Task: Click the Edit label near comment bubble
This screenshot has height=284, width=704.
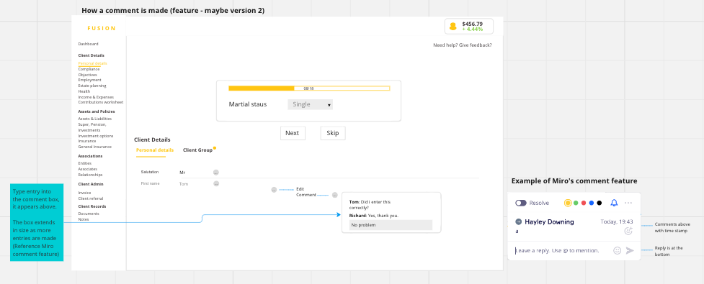Action: [300, 189]
